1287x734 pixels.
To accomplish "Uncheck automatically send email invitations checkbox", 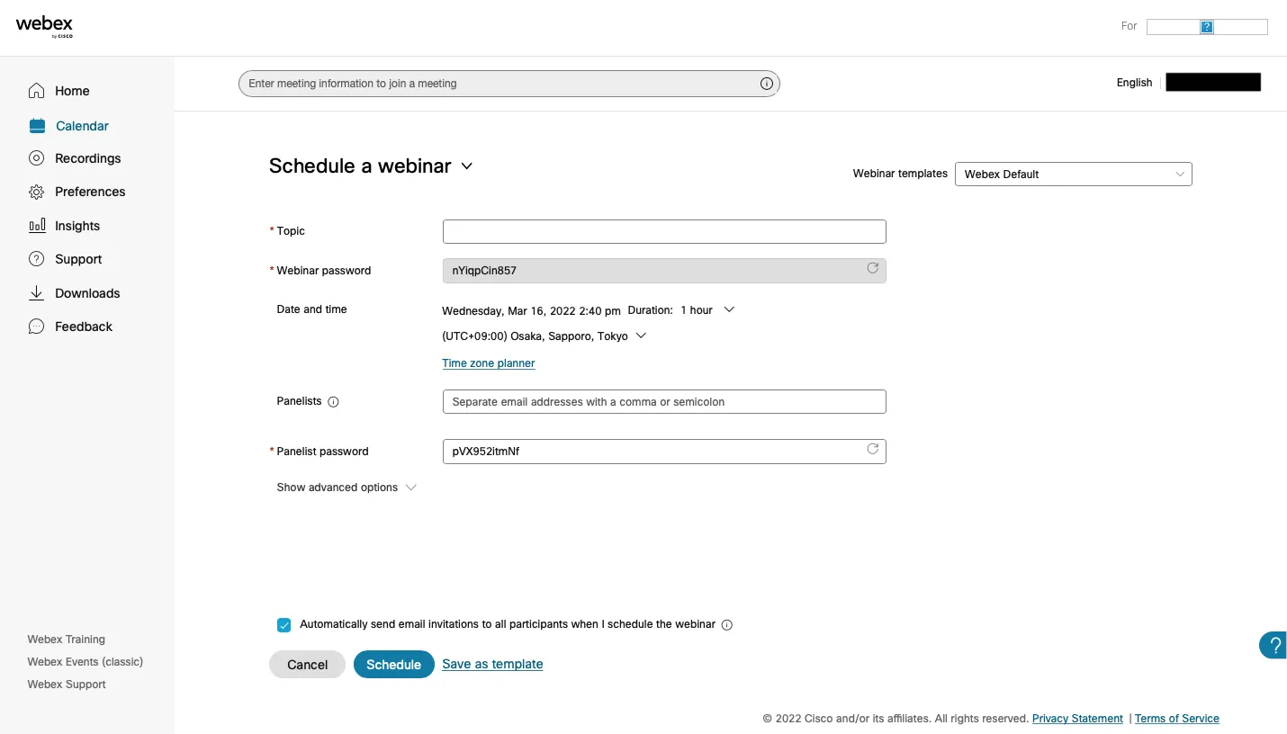I will (x=284, y=625).
